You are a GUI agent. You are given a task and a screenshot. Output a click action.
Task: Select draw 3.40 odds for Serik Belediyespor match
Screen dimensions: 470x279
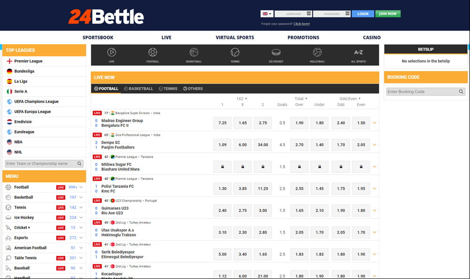click(243, 255)
